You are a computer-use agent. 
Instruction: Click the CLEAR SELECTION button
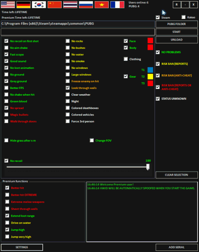click(x=177, y=175)
